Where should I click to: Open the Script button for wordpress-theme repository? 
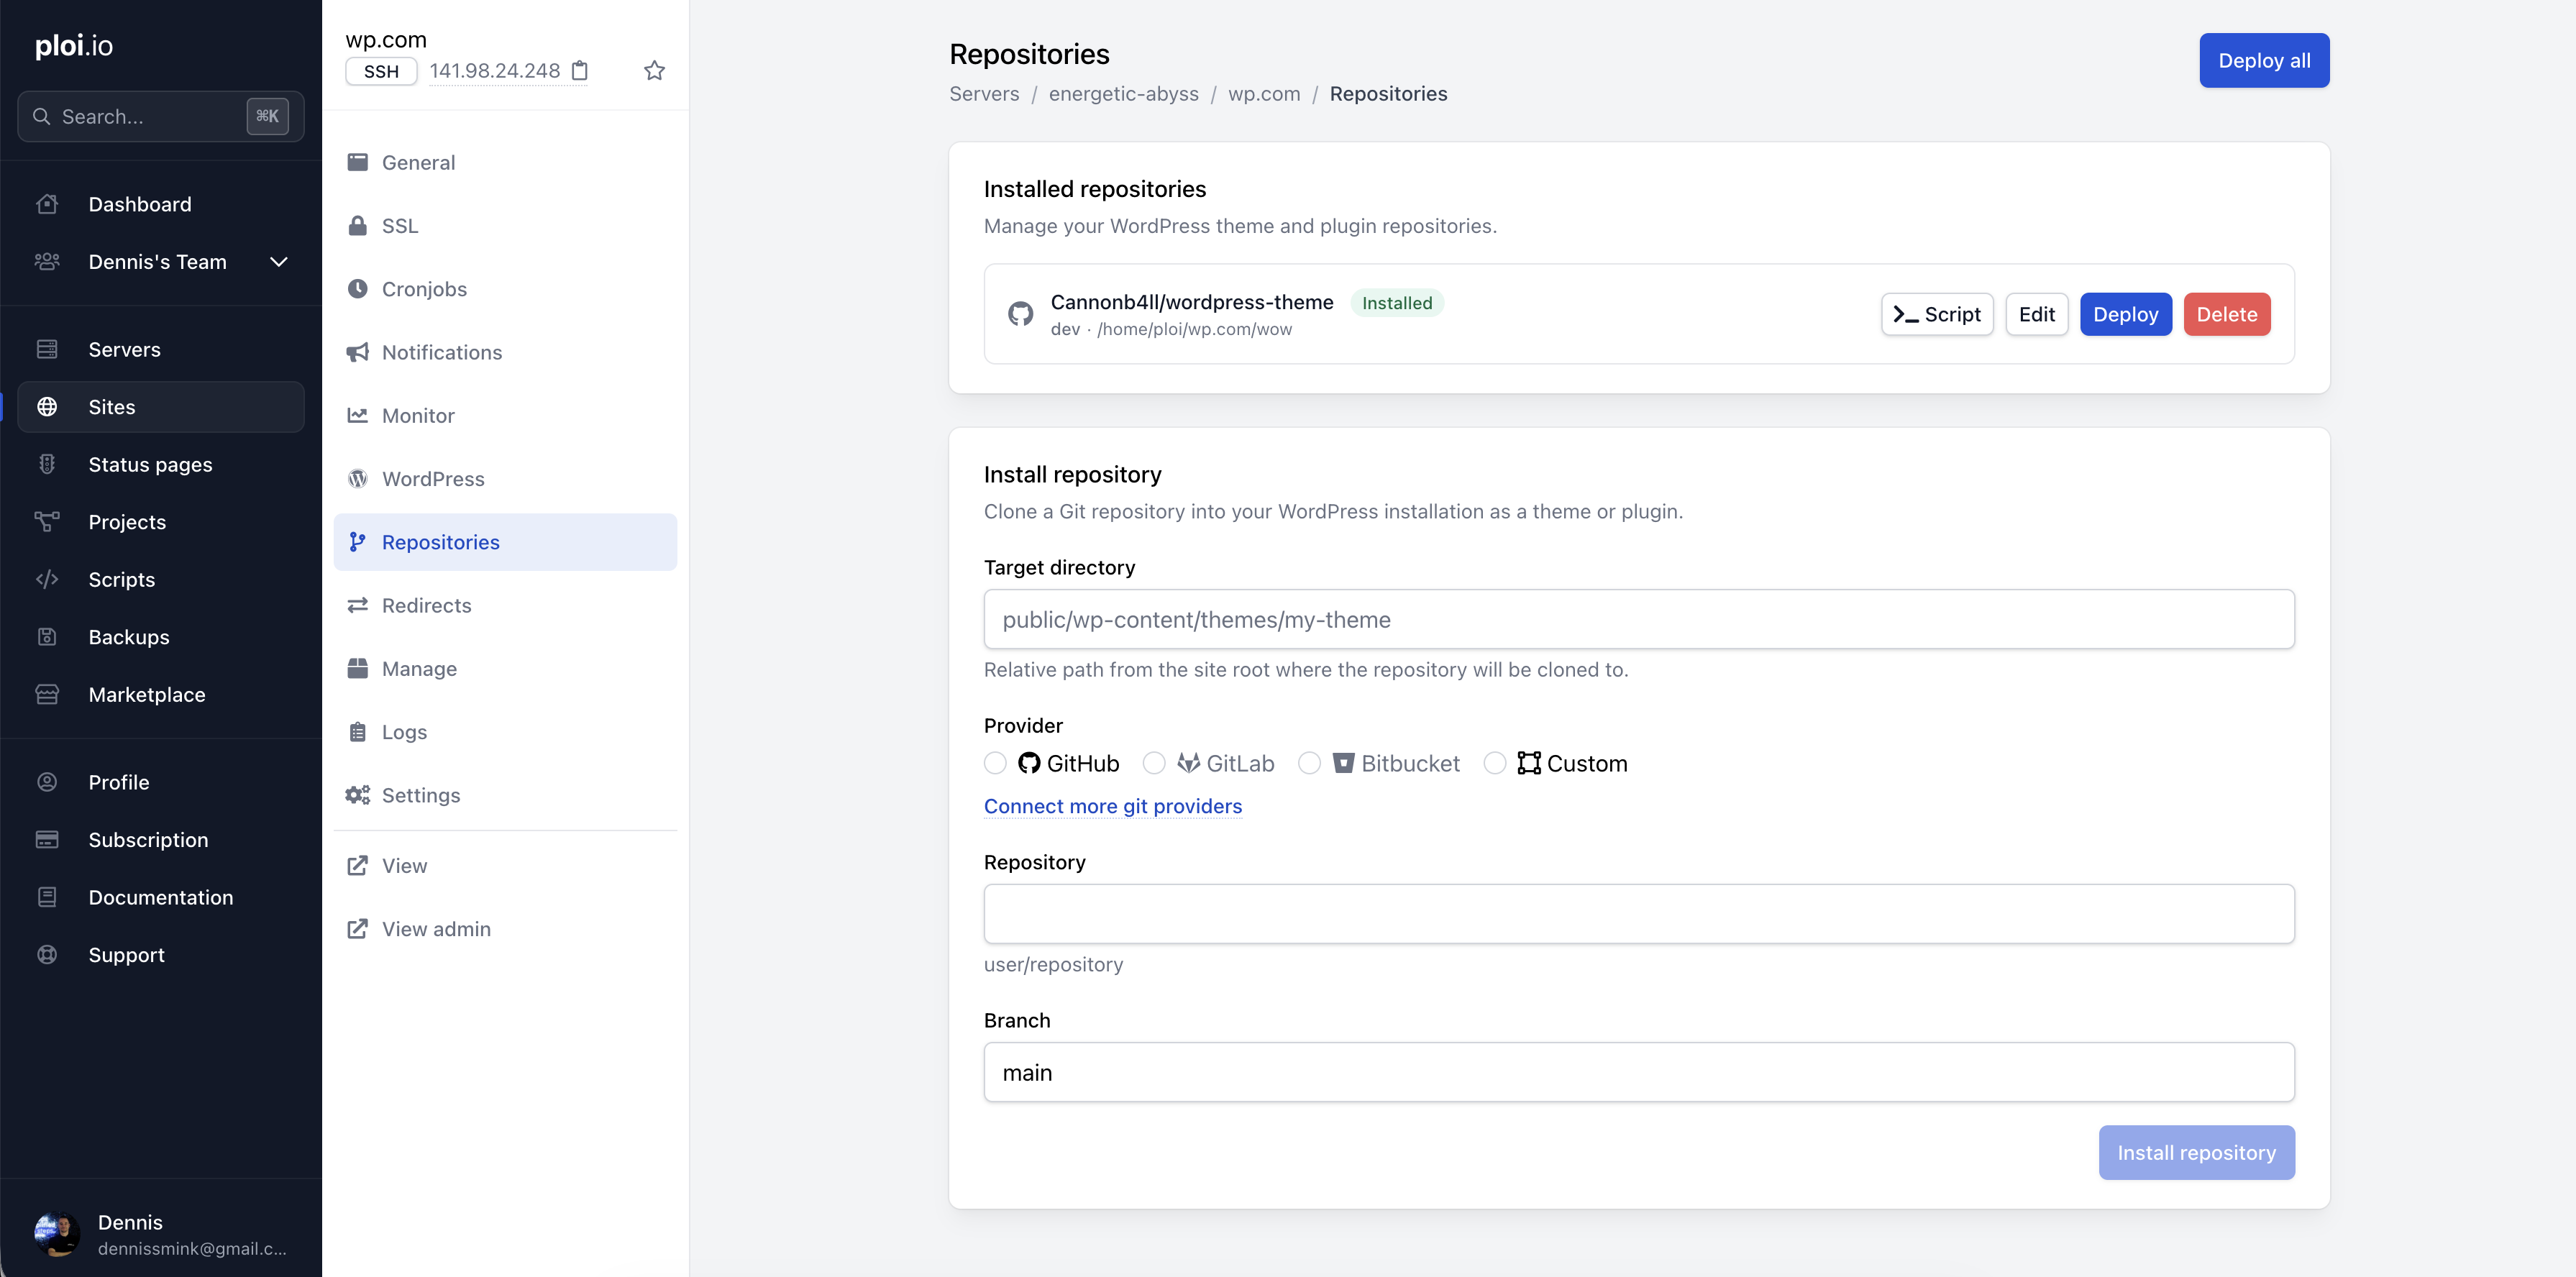coord(1937,314)
